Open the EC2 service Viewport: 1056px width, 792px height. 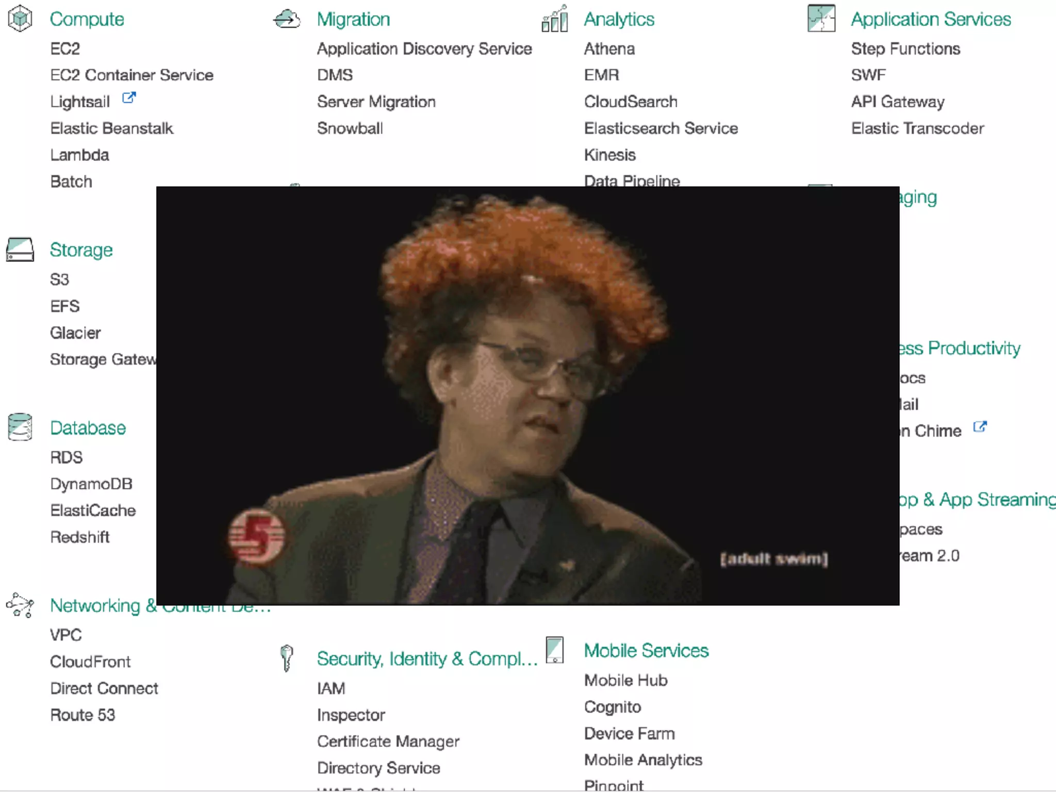[65, 49]
